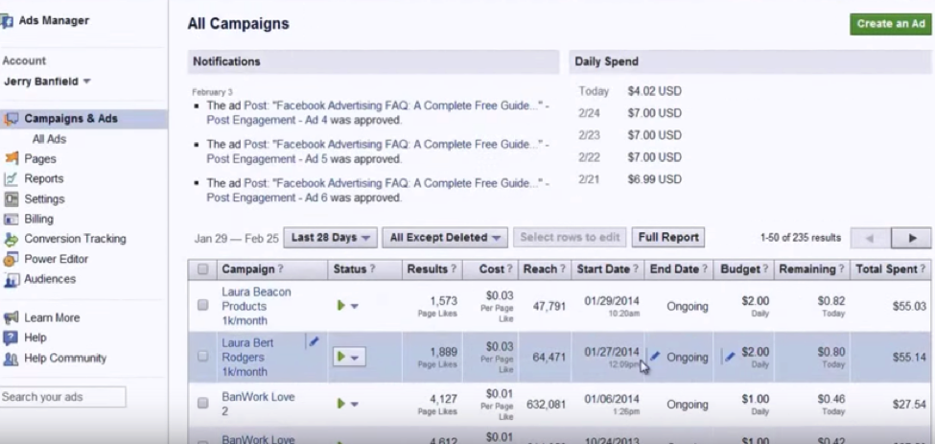The height and width of the screenshot is (444, 935).
Task: Click the $6.99 USD spend for 2/21
Action: point(654,179)
